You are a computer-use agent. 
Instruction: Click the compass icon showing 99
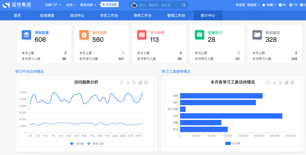point(280,5)
